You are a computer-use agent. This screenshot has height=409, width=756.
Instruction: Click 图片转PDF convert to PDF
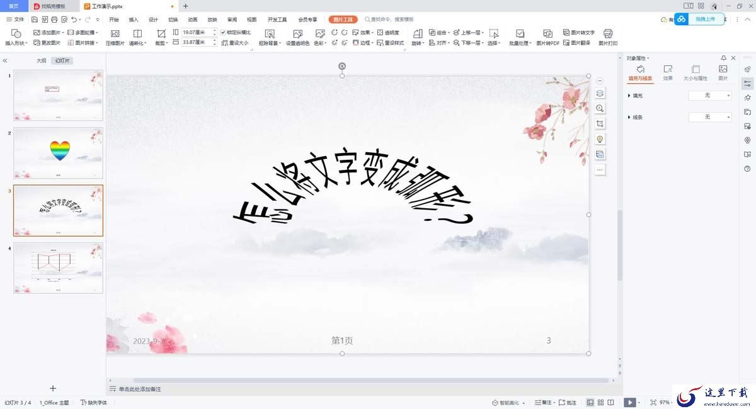(547, 38)
